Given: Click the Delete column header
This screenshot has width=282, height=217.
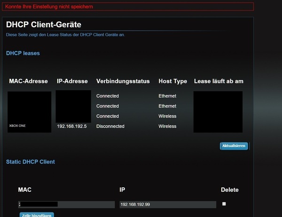Looking at the screenshot, I should point(229,190).
